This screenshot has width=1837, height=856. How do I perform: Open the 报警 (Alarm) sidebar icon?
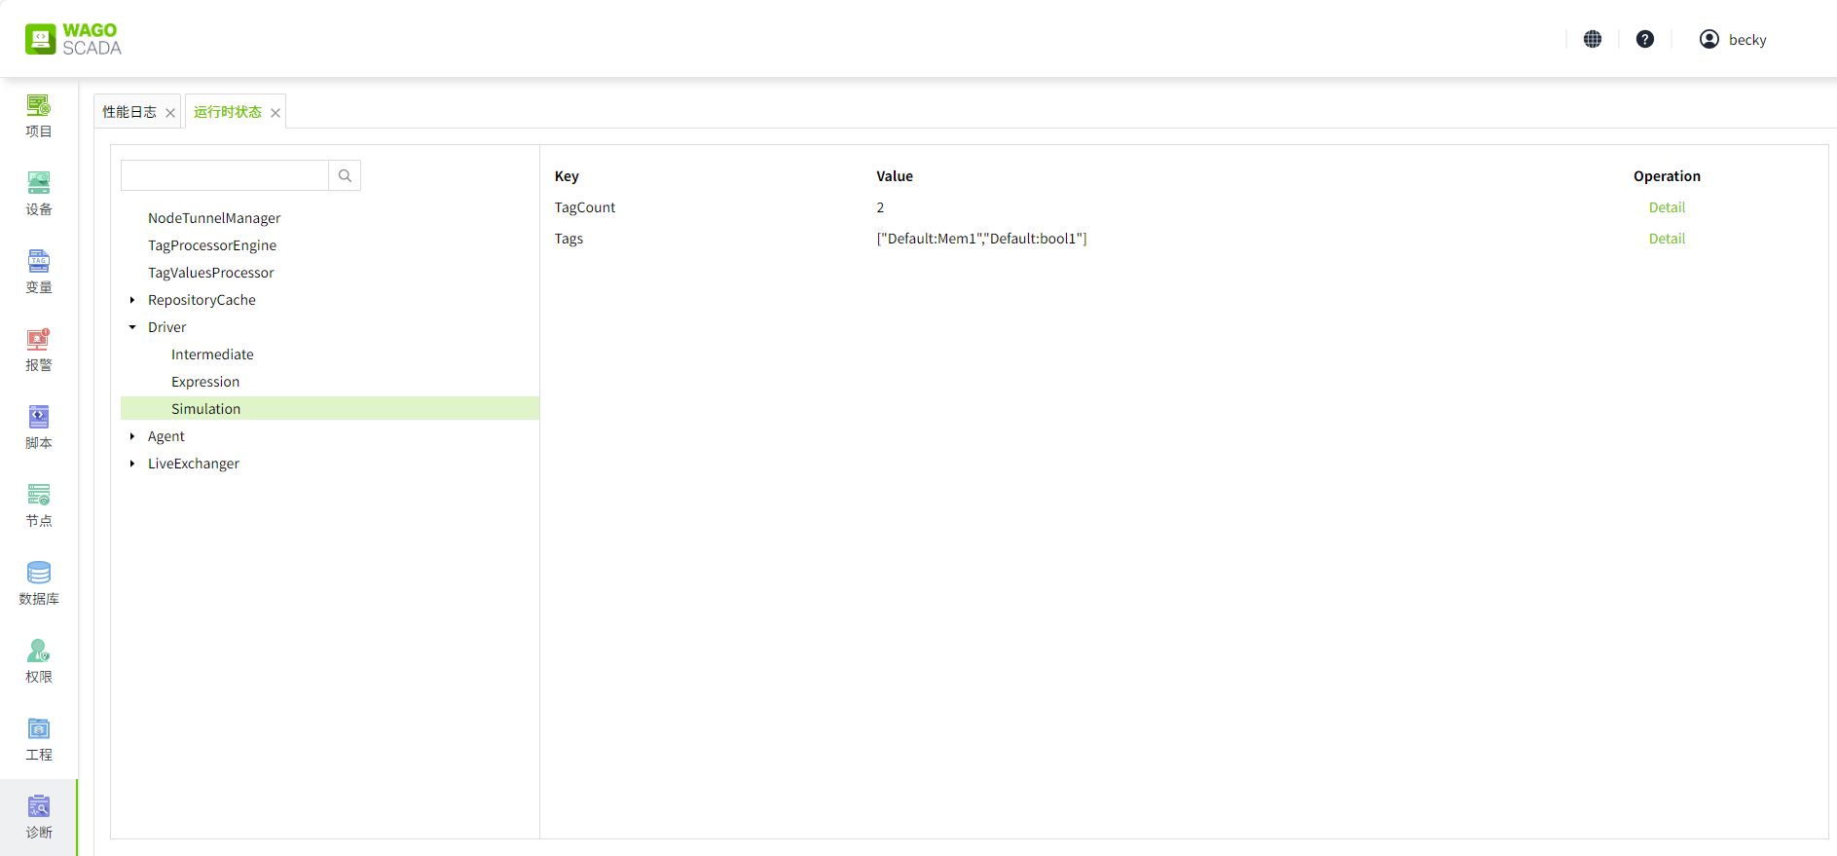(x=39, y=350)
